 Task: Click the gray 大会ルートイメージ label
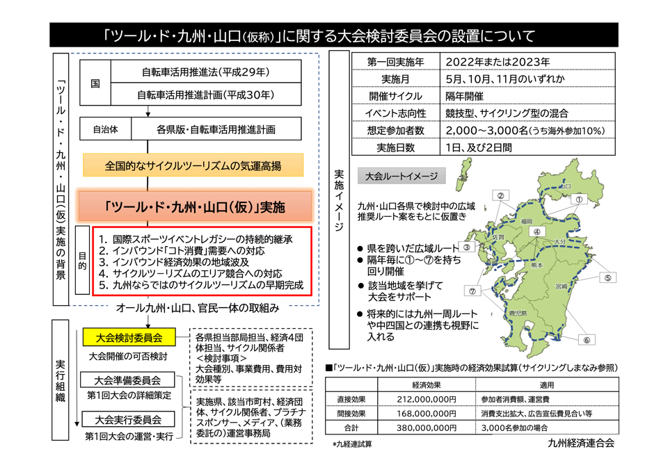point(401,176)
